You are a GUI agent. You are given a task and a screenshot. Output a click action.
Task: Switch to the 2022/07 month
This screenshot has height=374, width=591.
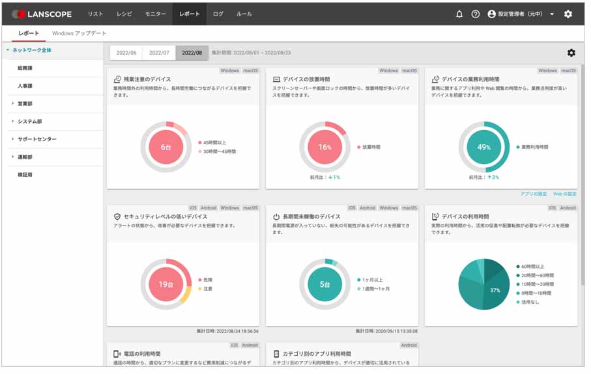159,53
